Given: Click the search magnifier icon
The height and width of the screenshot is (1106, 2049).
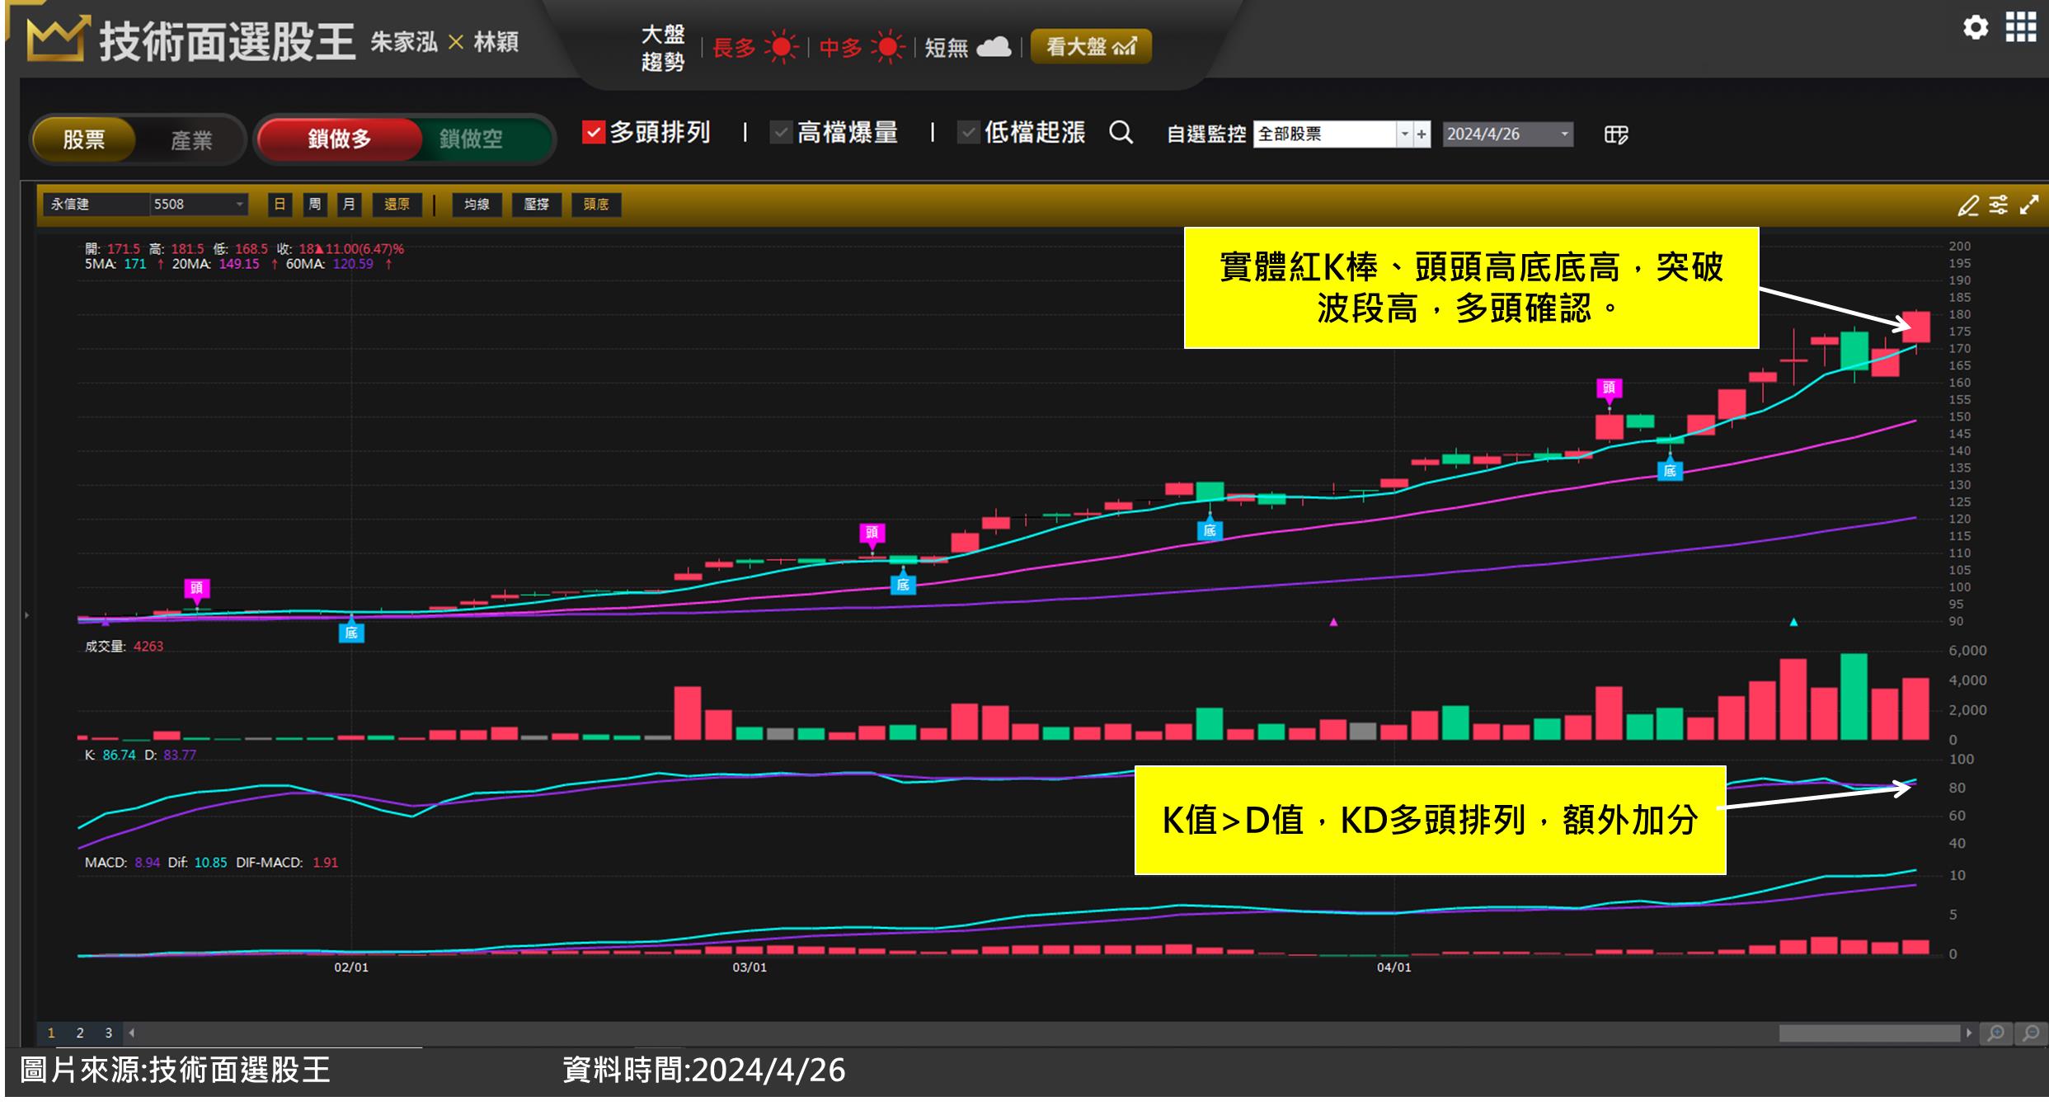Looking at the screenshot, I should click(x=1121, y=133).
